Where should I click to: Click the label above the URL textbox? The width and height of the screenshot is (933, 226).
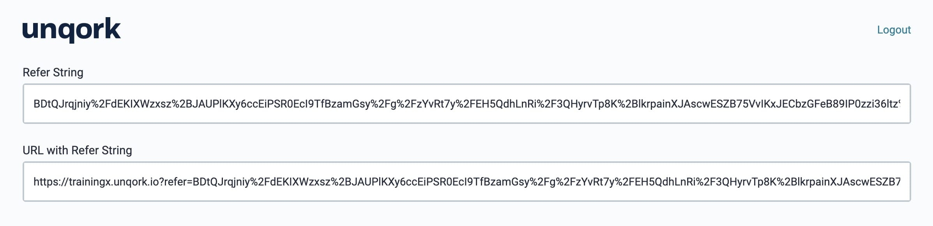pos(77,150)
